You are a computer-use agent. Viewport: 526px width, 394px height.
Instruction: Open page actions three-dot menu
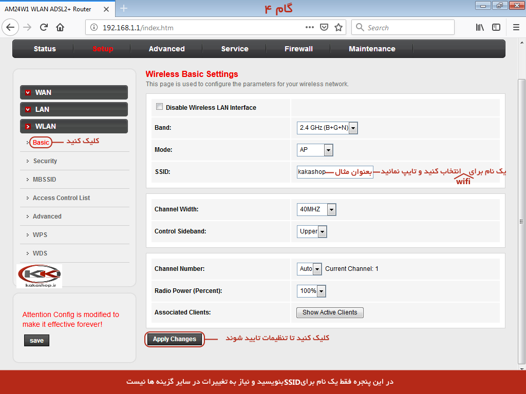coord(310,27)
